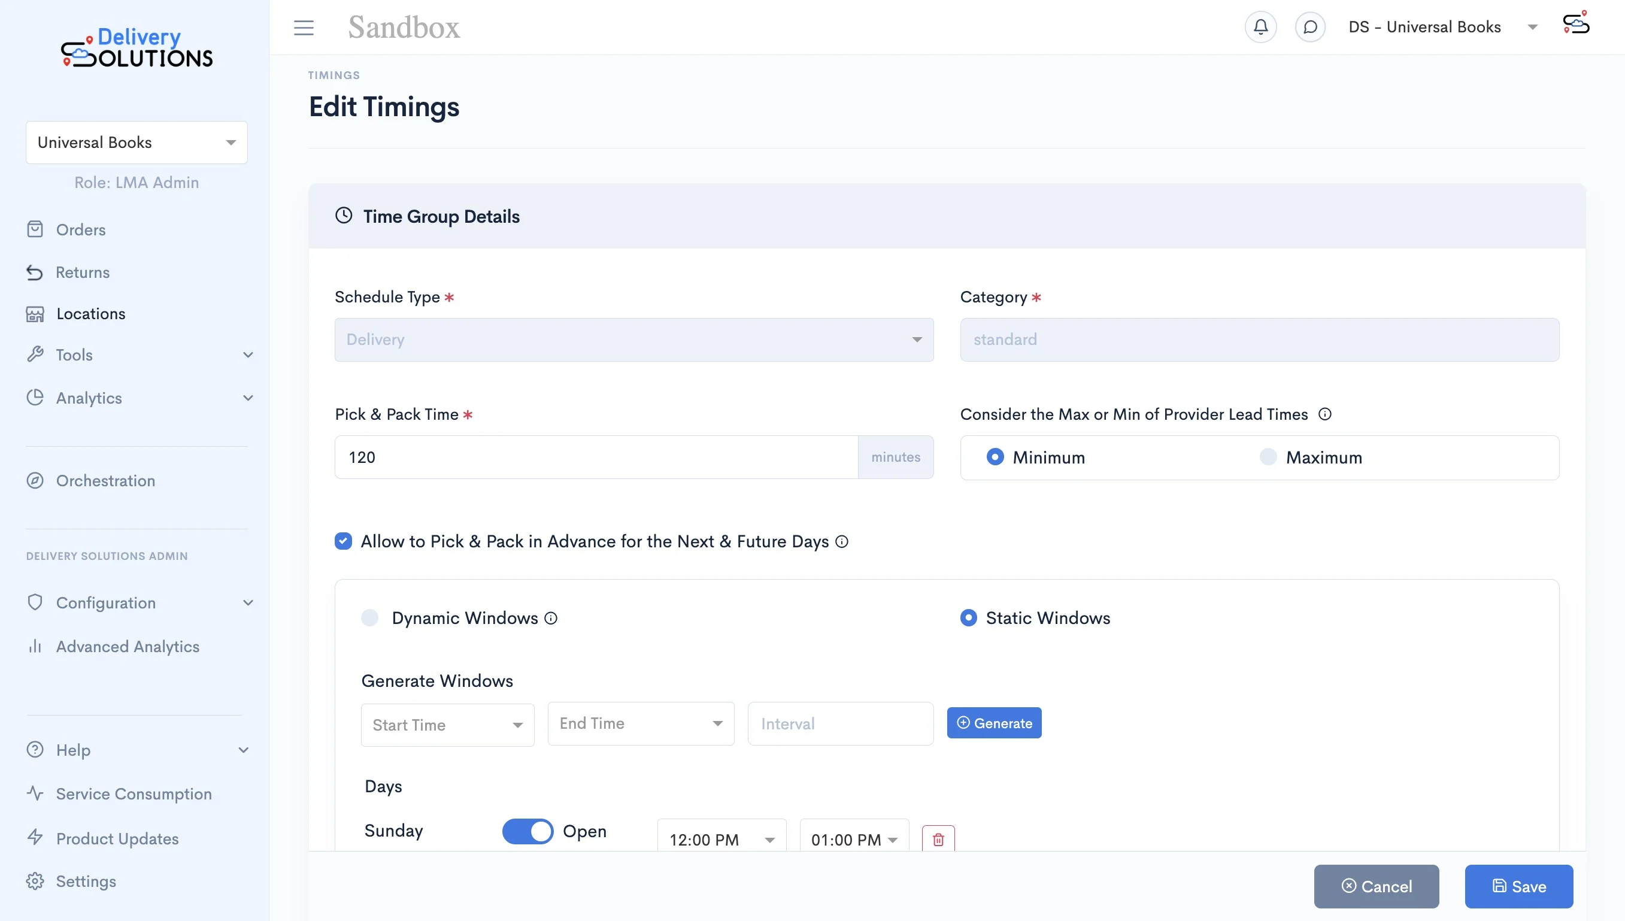The width and height of the screenshot is (1625, 921).
Task: Click the Cancel button
Action: pyautogui.click(x=1377, y=886)
